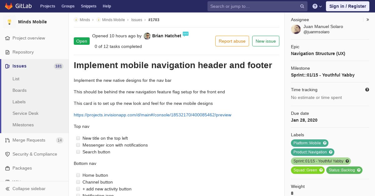This screenshot has height=196, width=375.
Task: Open Help in the top bar
Action: click(107, 6)
